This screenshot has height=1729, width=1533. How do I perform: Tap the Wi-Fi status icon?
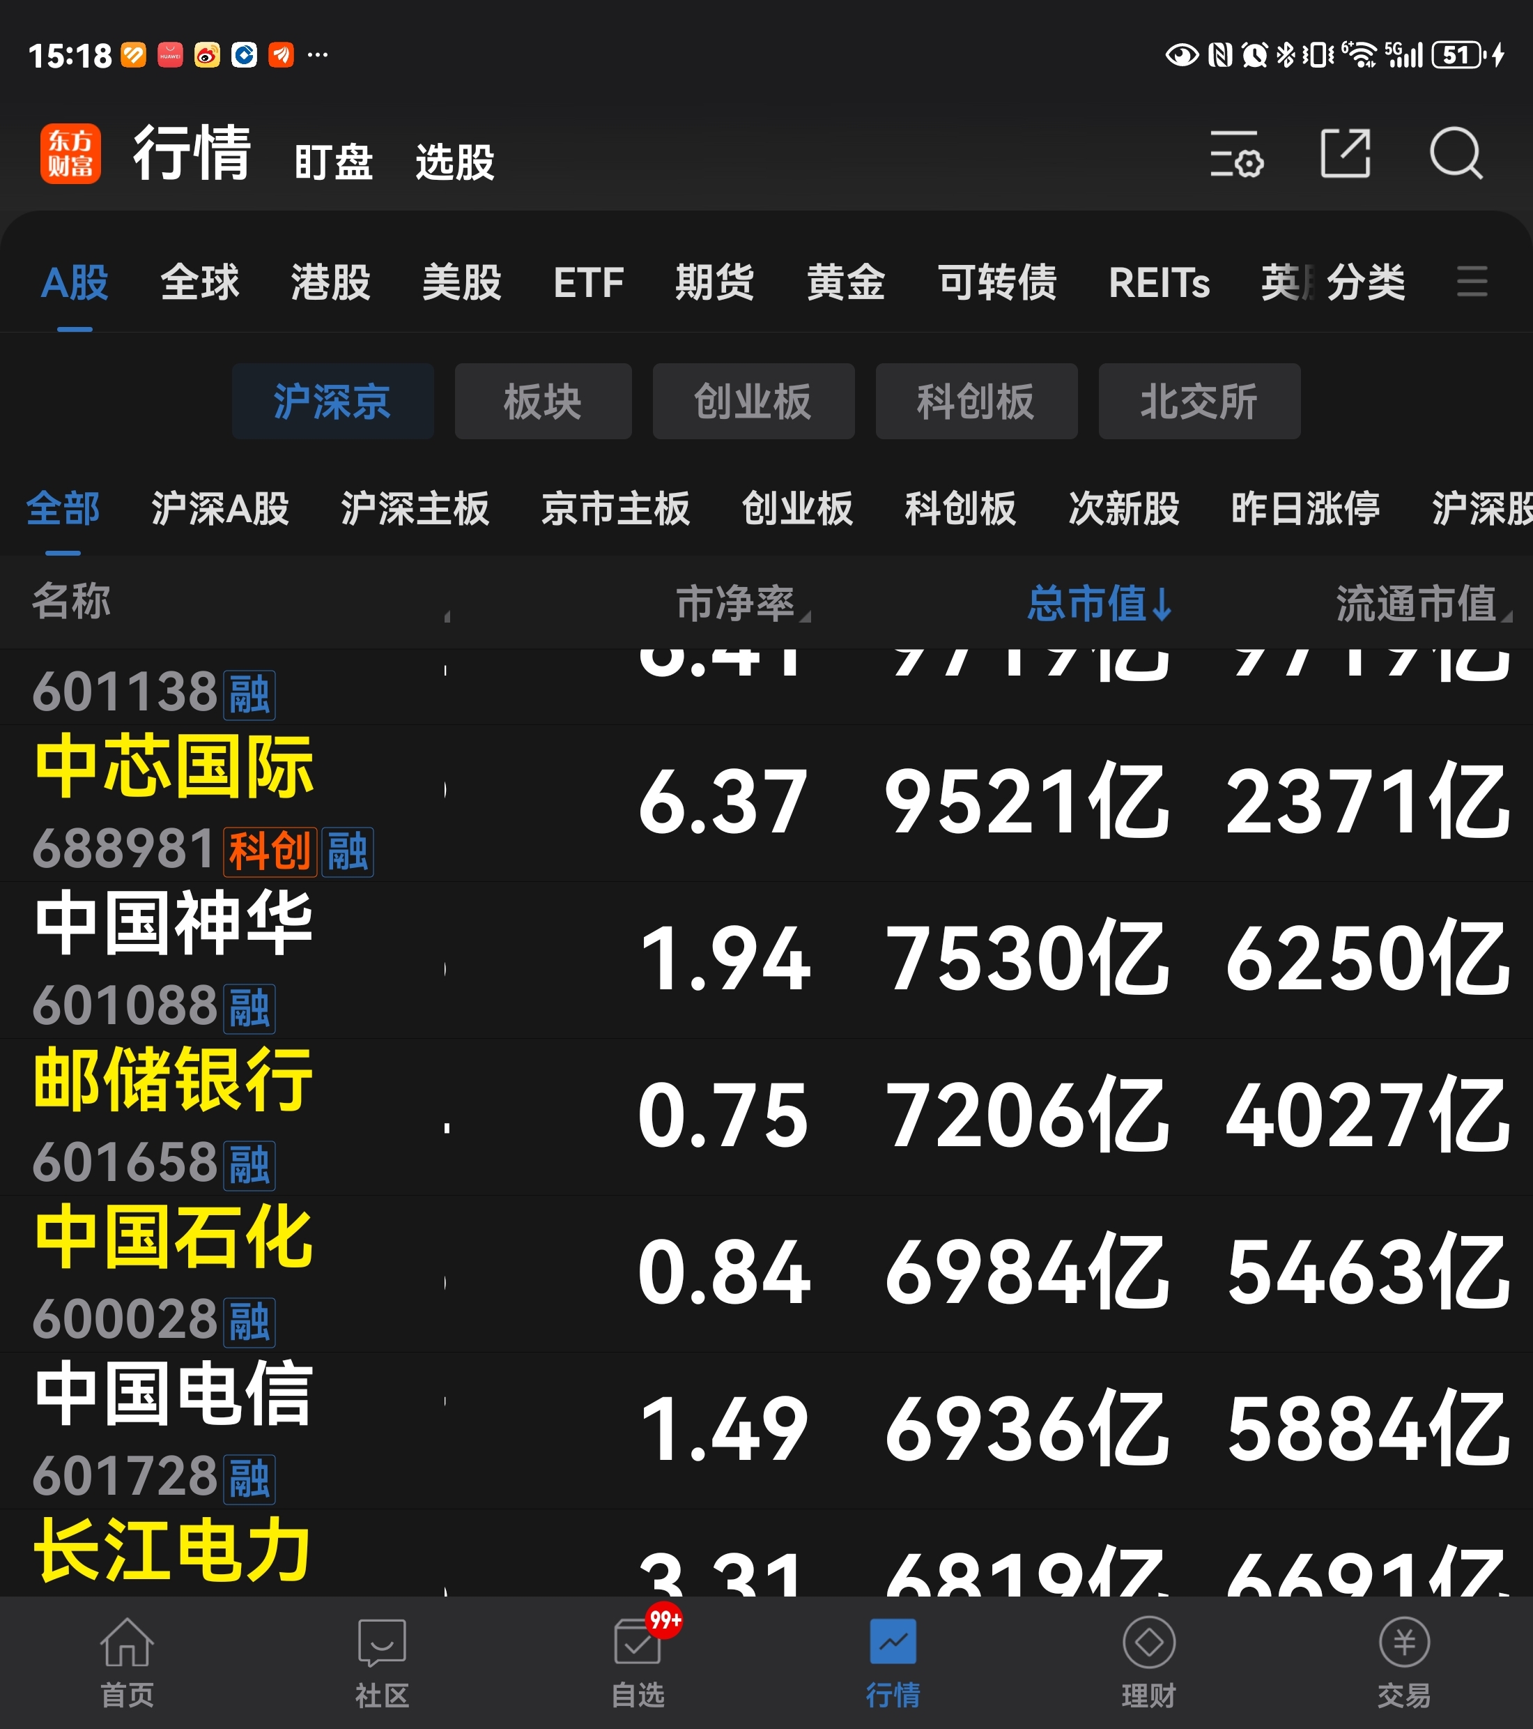(x=1359, y=55)
